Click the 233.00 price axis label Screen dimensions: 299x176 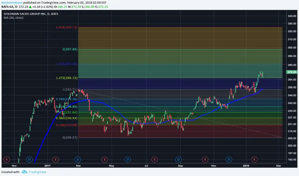coord(292,111)
